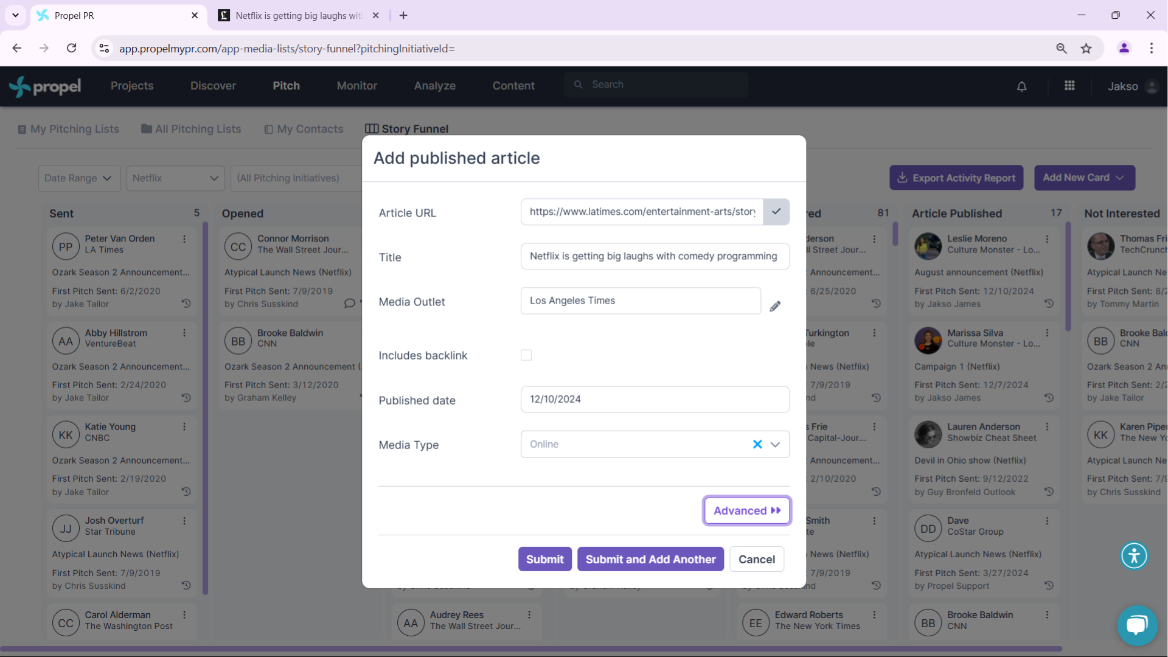This screenshot has width=1168, height=657.
Task: Open Abby Hillstrom card options menu
Action: [184, 333]
